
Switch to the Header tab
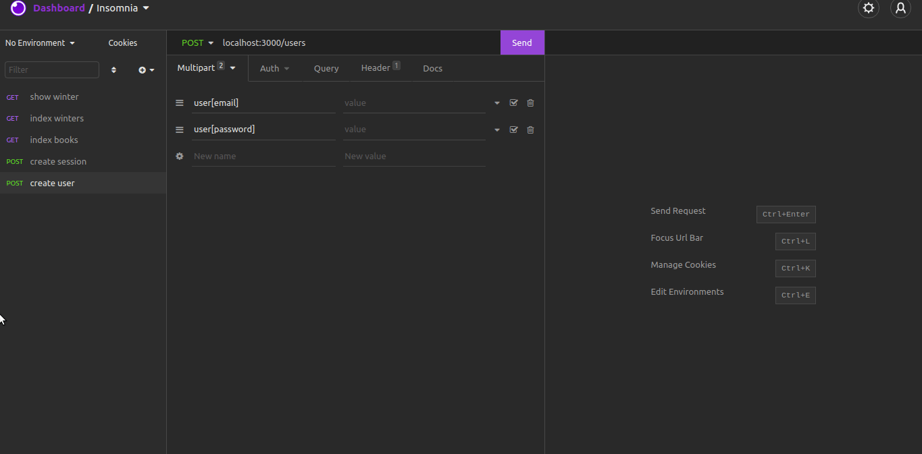coord(380,68)
